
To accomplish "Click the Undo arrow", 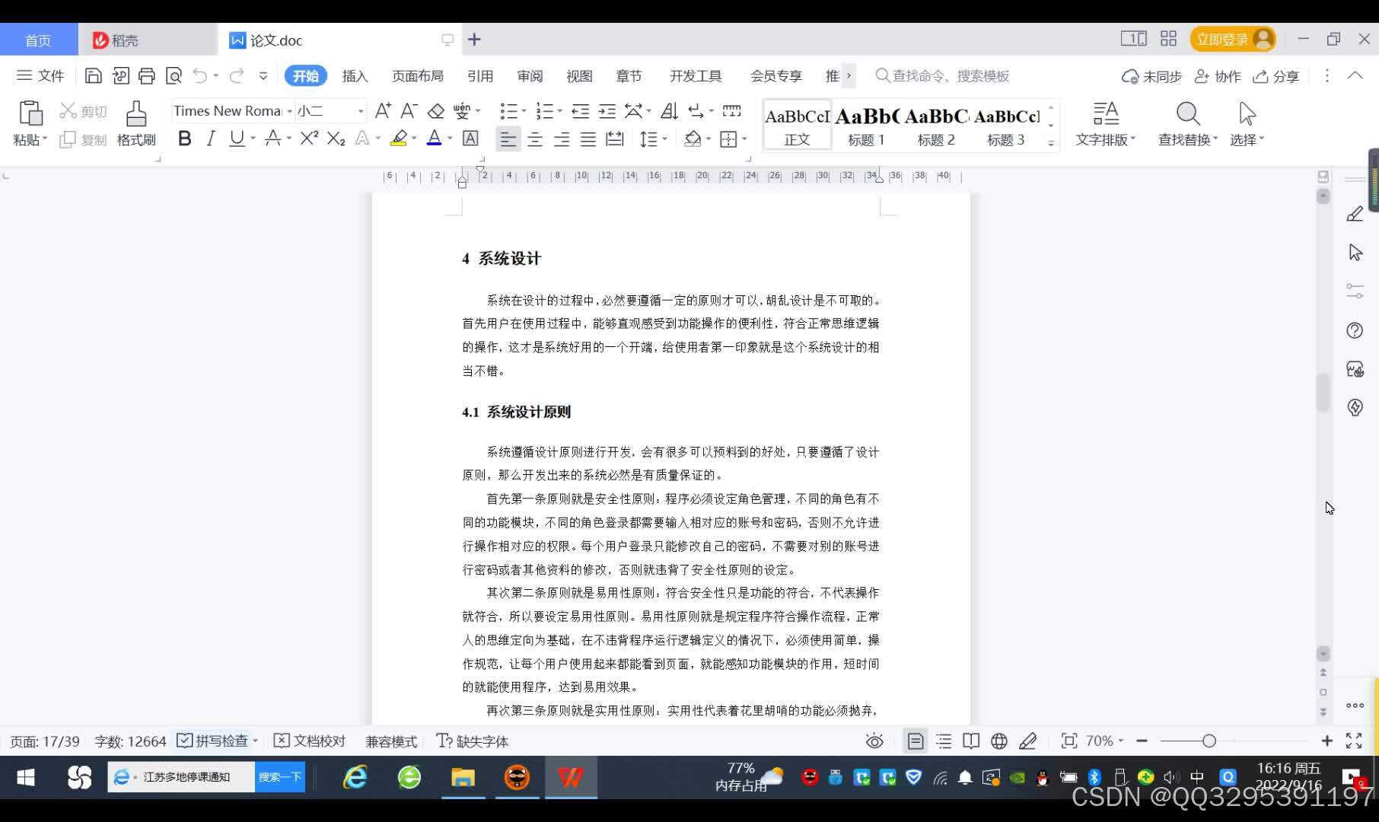I will coord(199,75).
